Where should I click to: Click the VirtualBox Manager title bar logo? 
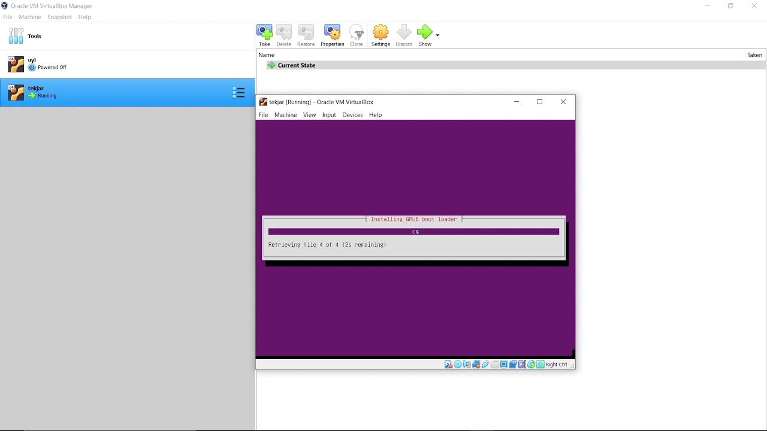(x=5, y=6)
